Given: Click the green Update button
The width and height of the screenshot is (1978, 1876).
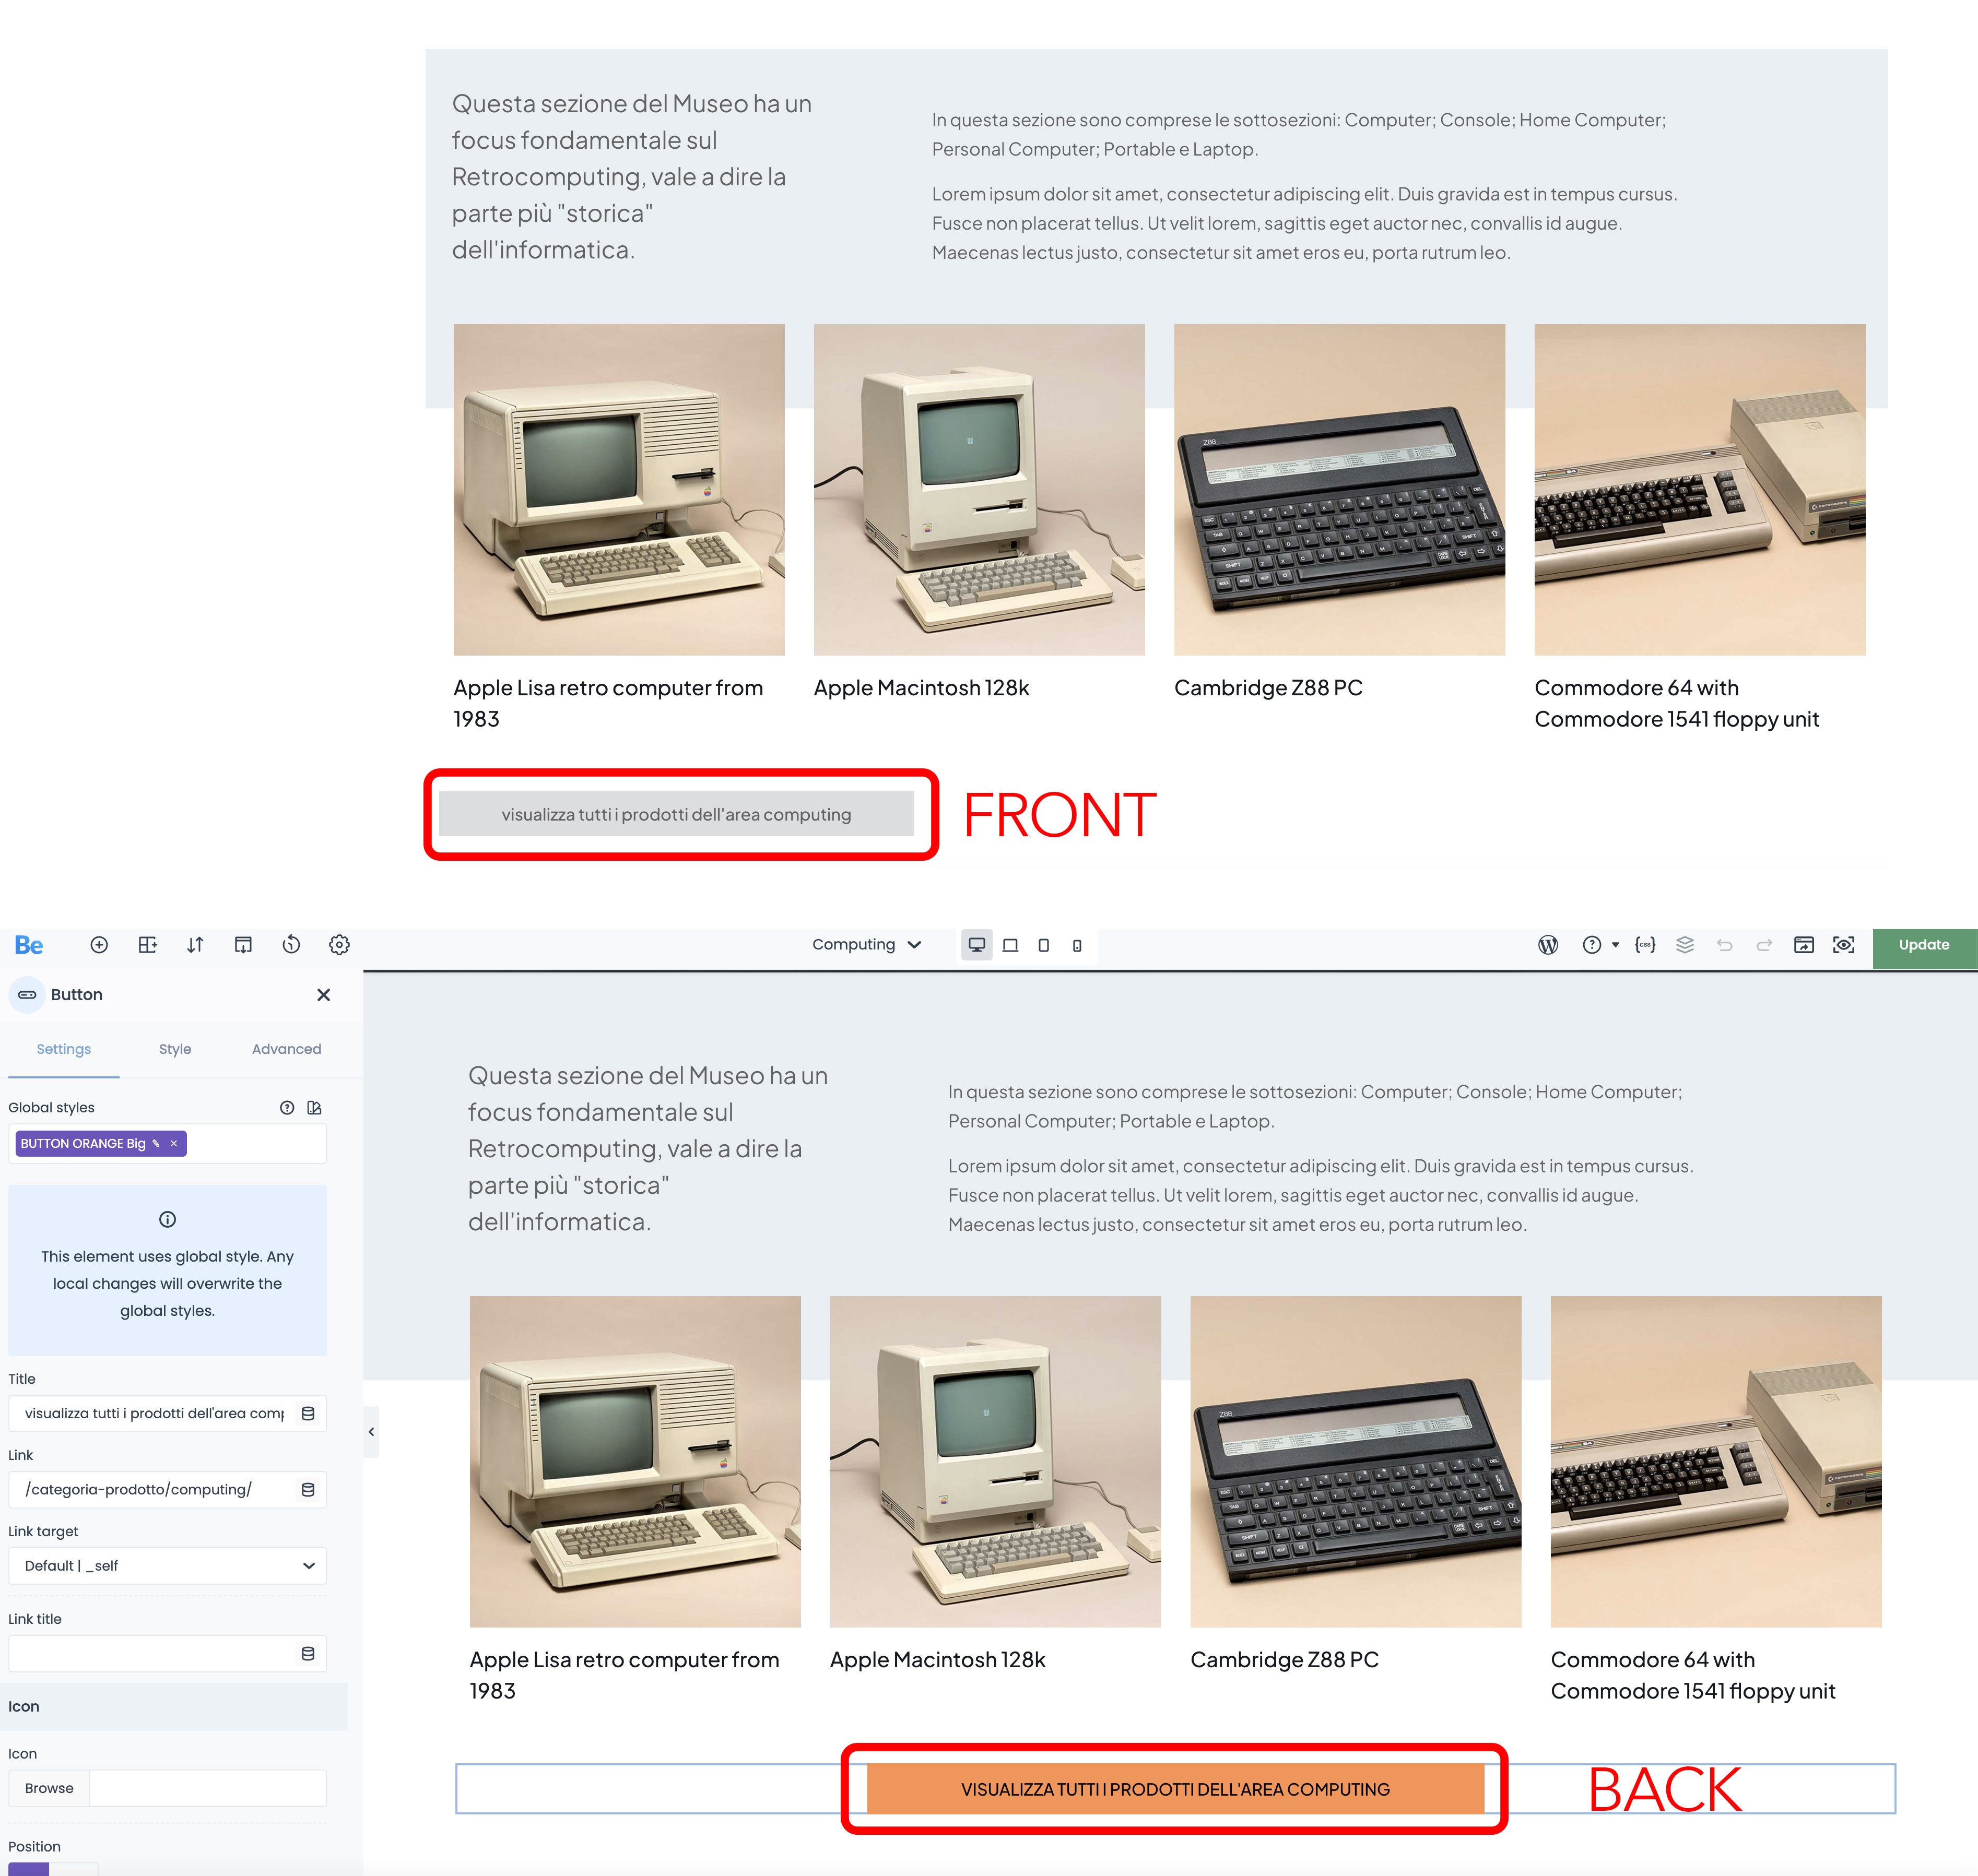Looking at the screenshot, I should 1923,945.
